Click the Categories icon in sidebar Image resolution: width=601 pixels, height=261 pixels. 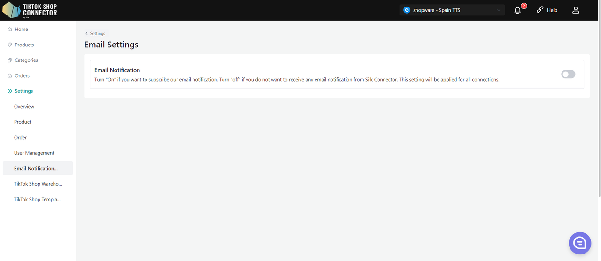point(10,60)
